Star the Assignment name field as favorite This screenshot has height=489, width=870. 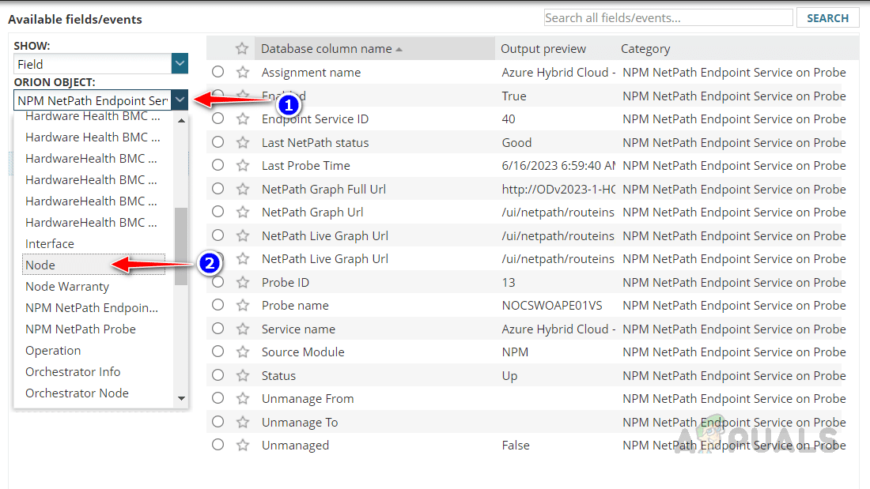243,72
